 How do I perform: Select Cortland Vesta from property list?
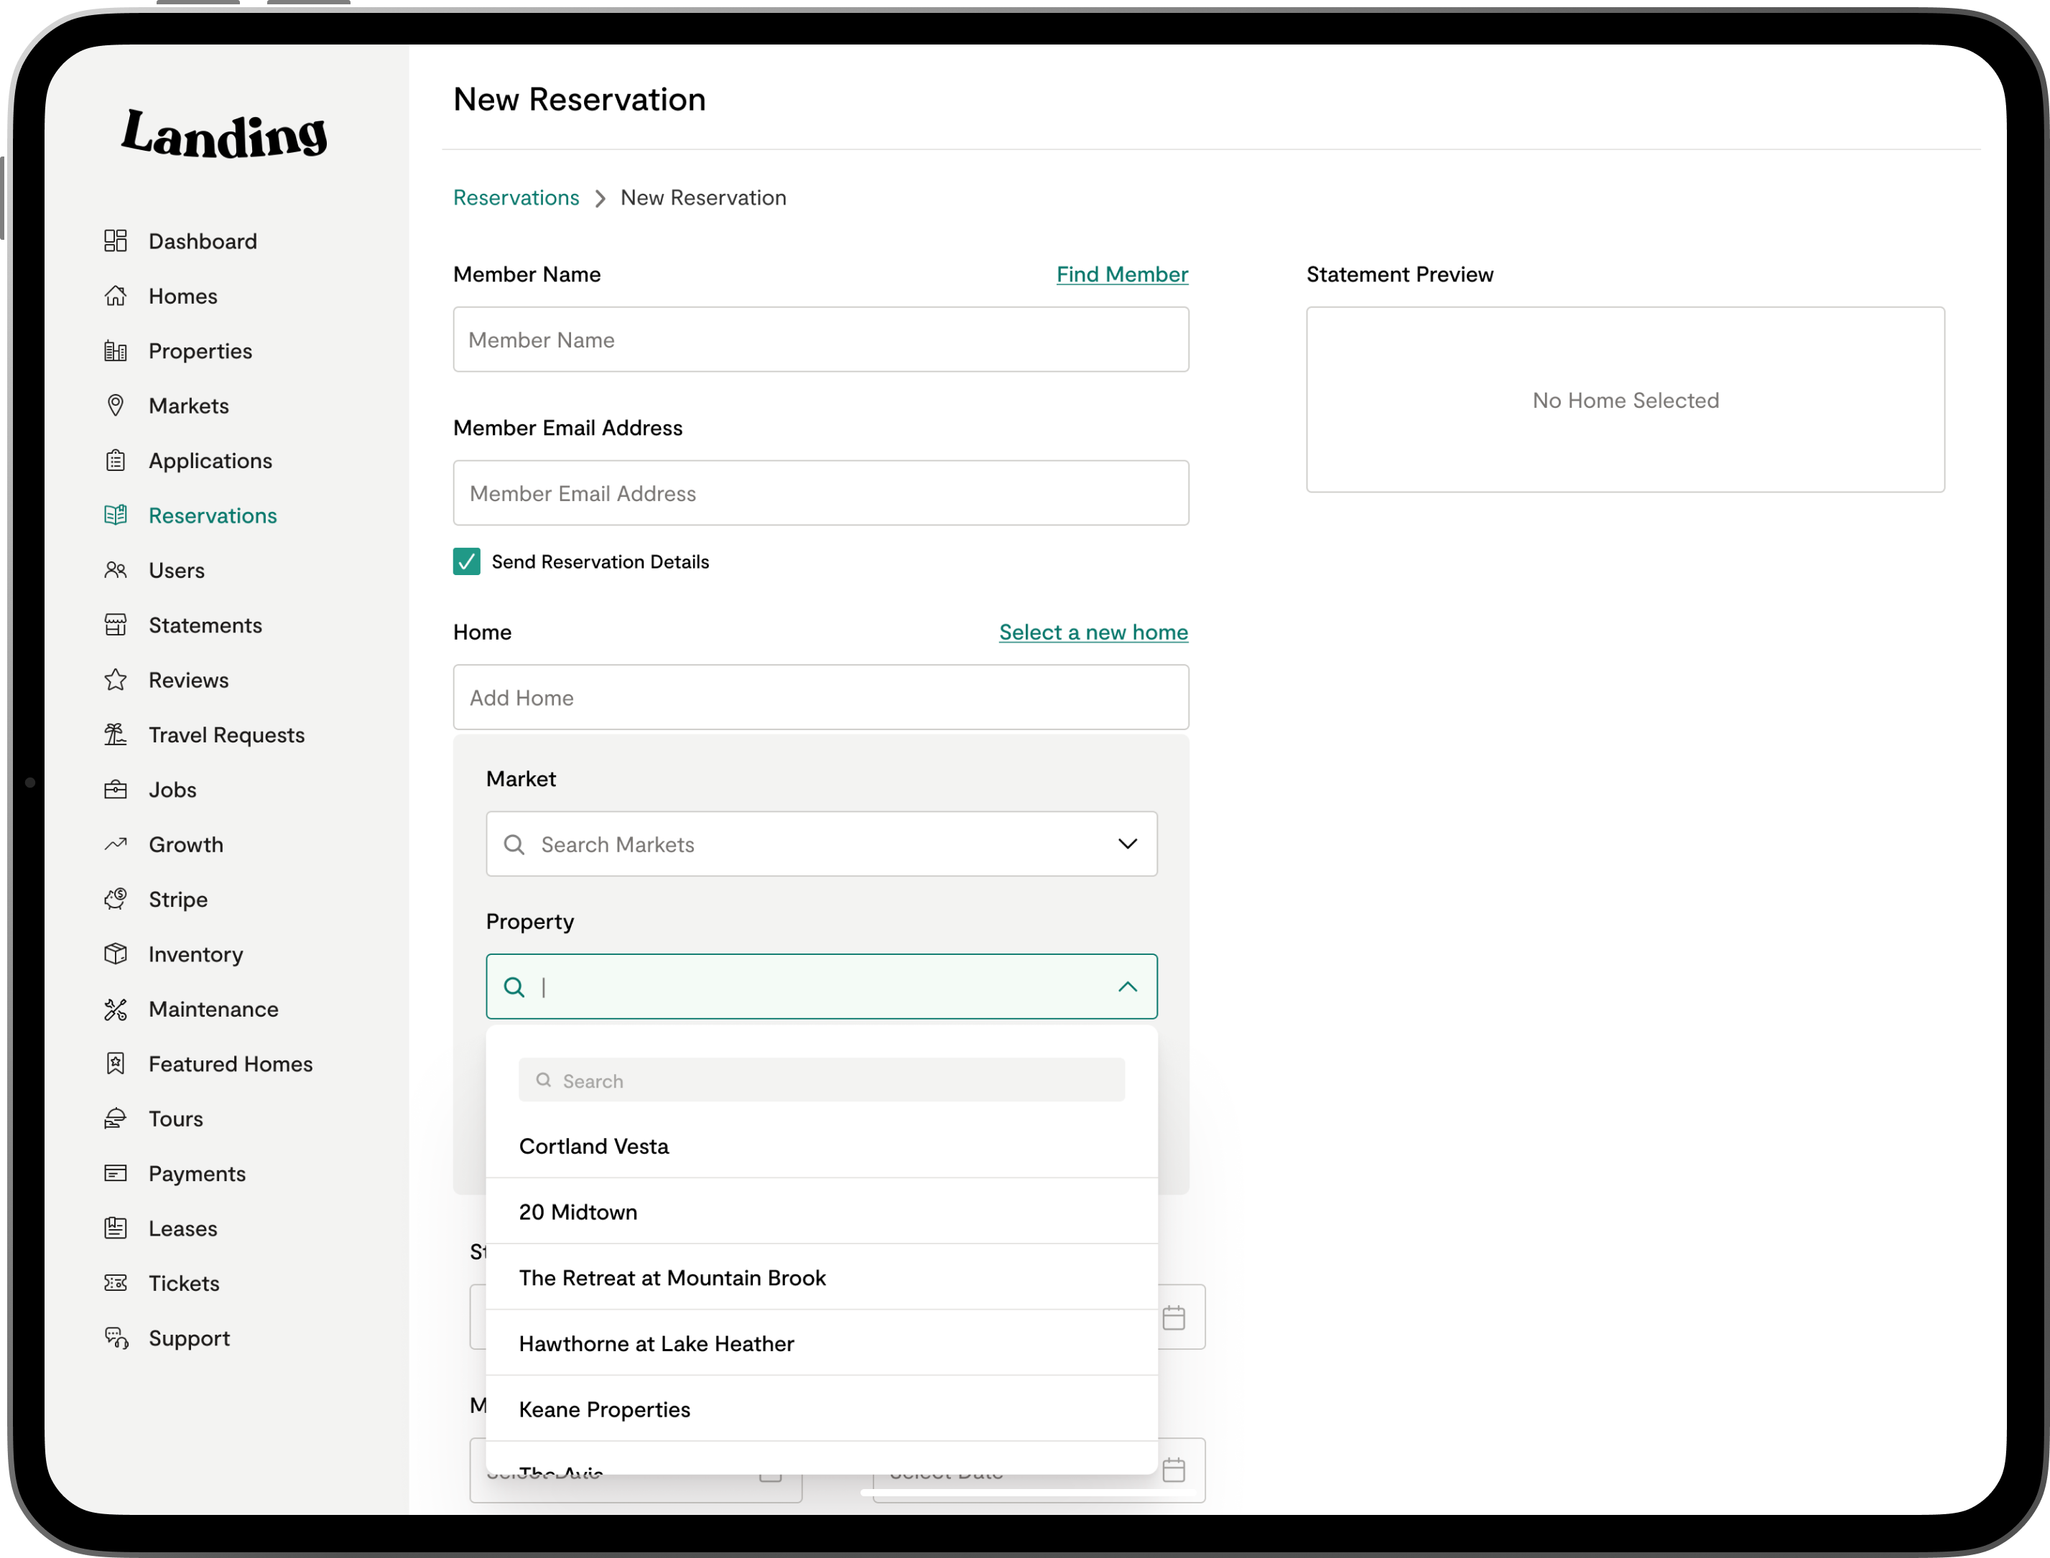593,1146
